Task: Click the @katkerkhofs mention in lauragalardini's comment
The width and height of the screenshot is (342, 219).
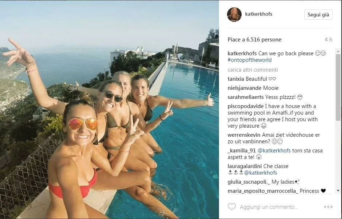Action: pos(261,173)
